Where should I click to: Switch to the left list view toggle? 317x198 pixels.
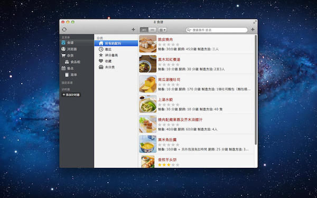pyautogui.click(x=144, y=30)
